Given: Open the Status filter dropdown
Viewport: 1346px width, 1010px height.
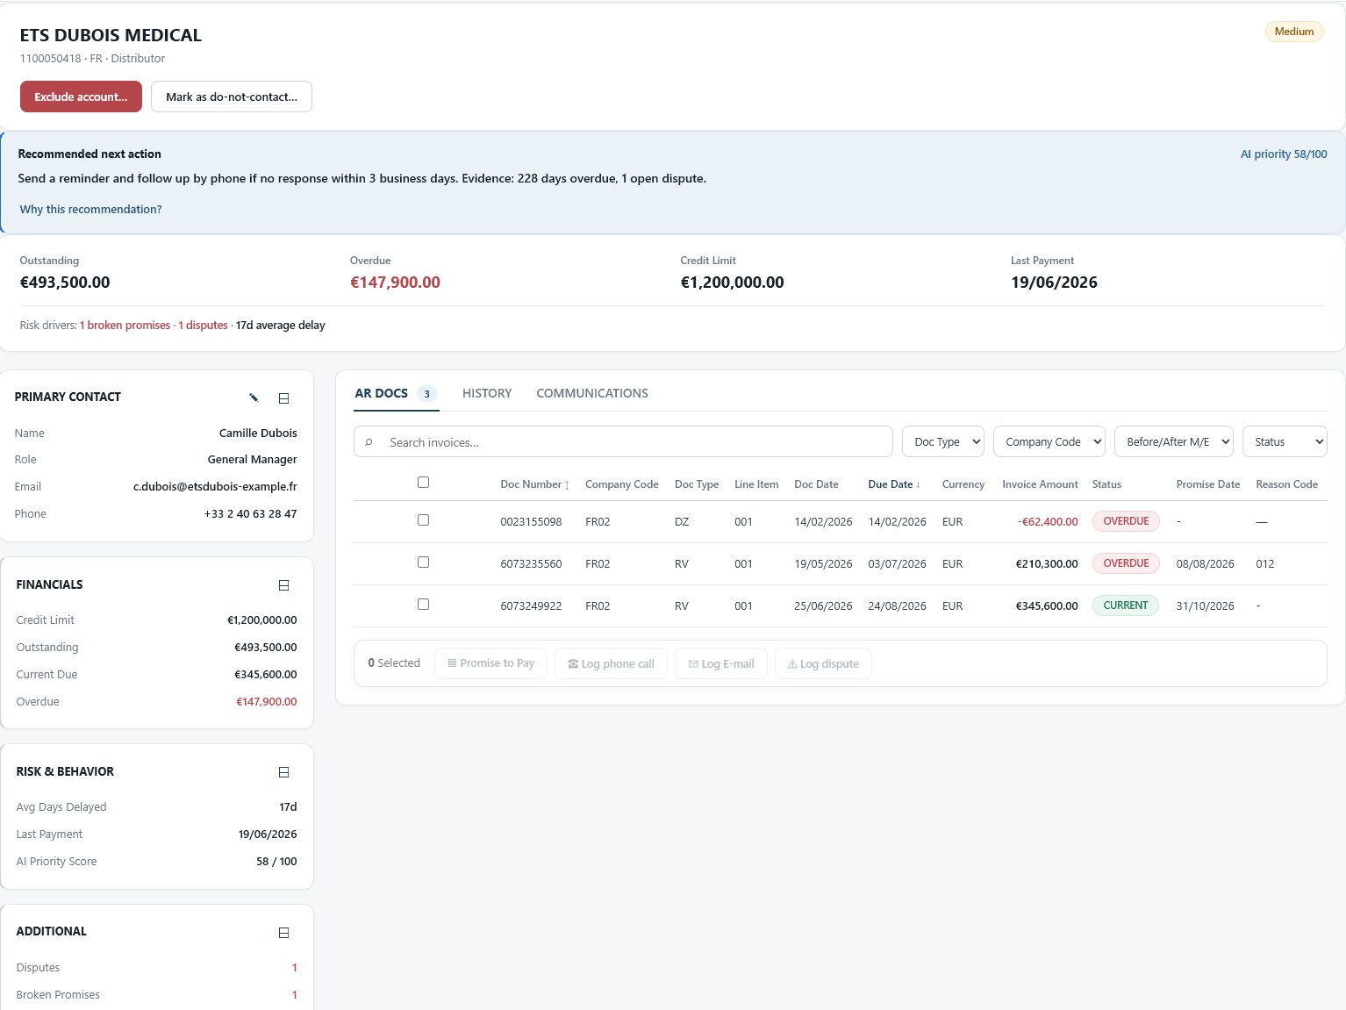Looking at the screenshot, I should pos(1285,441).
